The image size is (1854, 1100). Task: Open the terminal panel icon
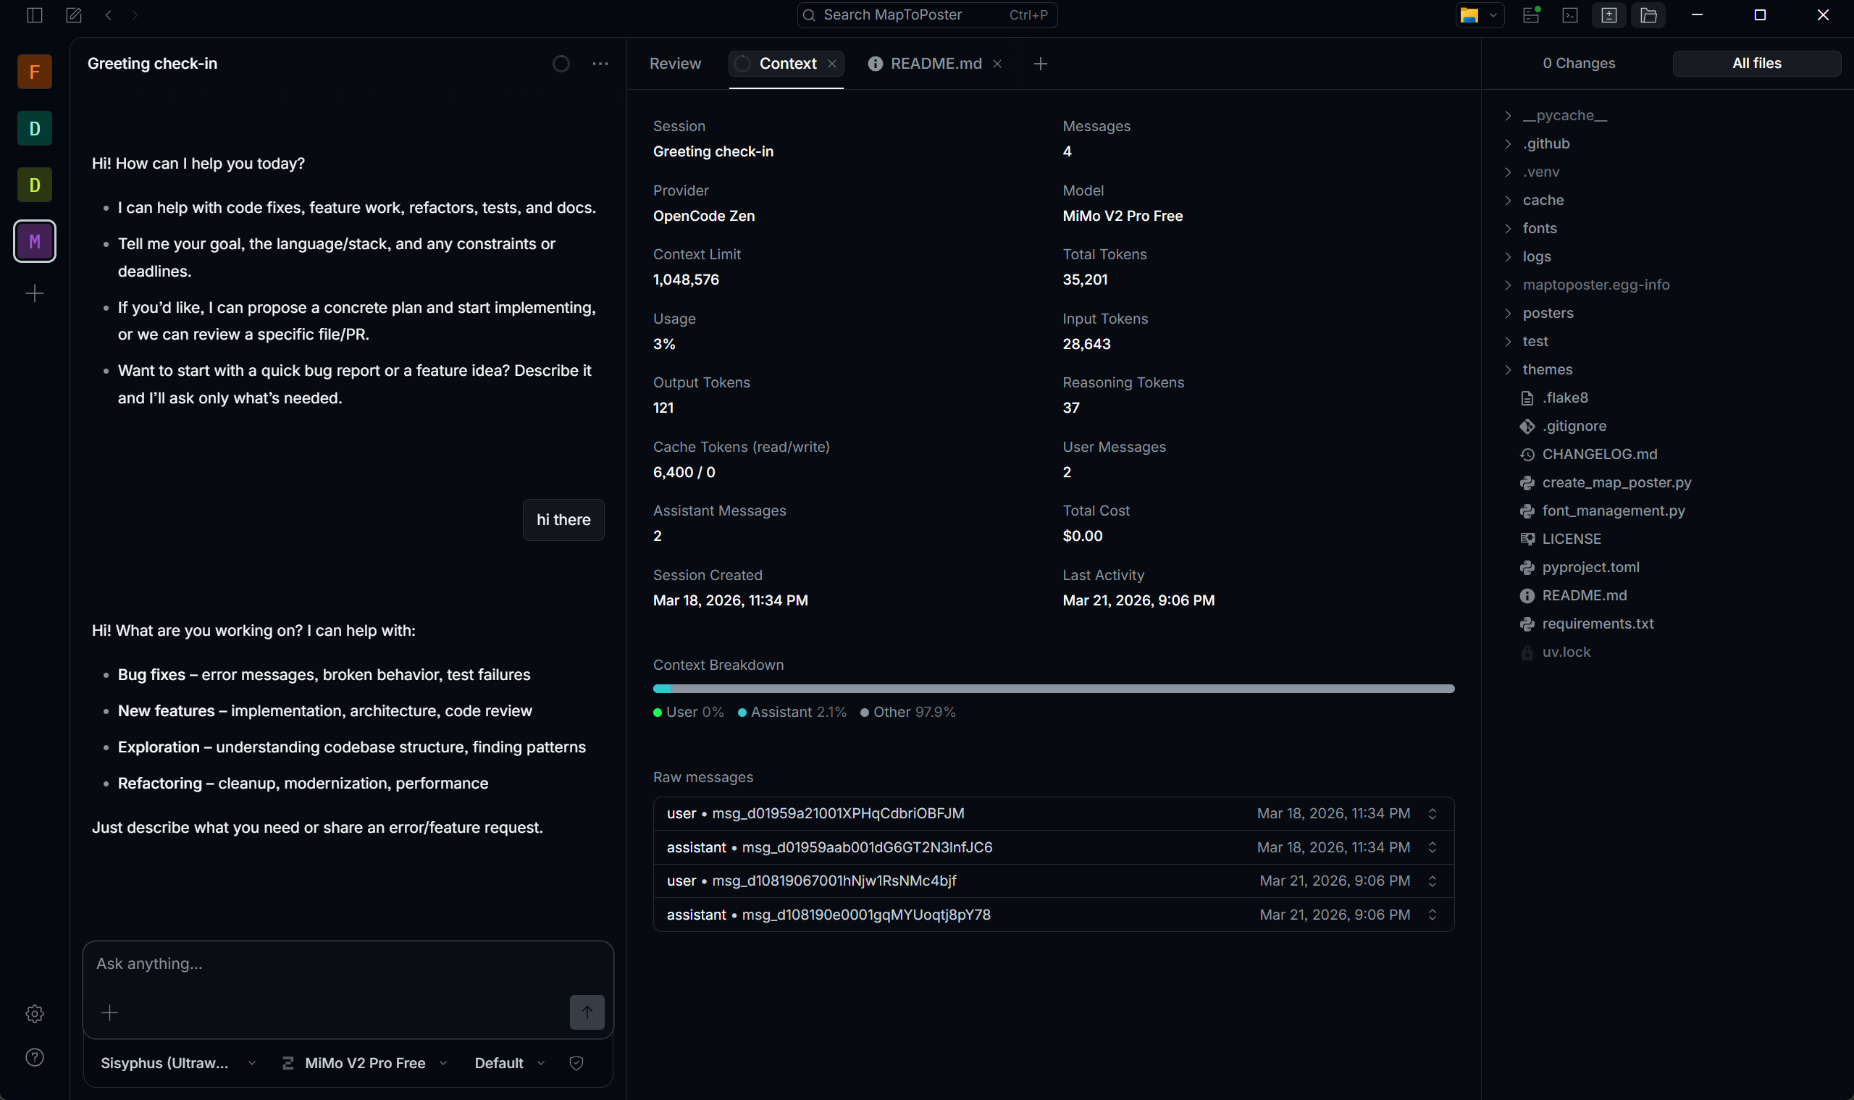1569,14
